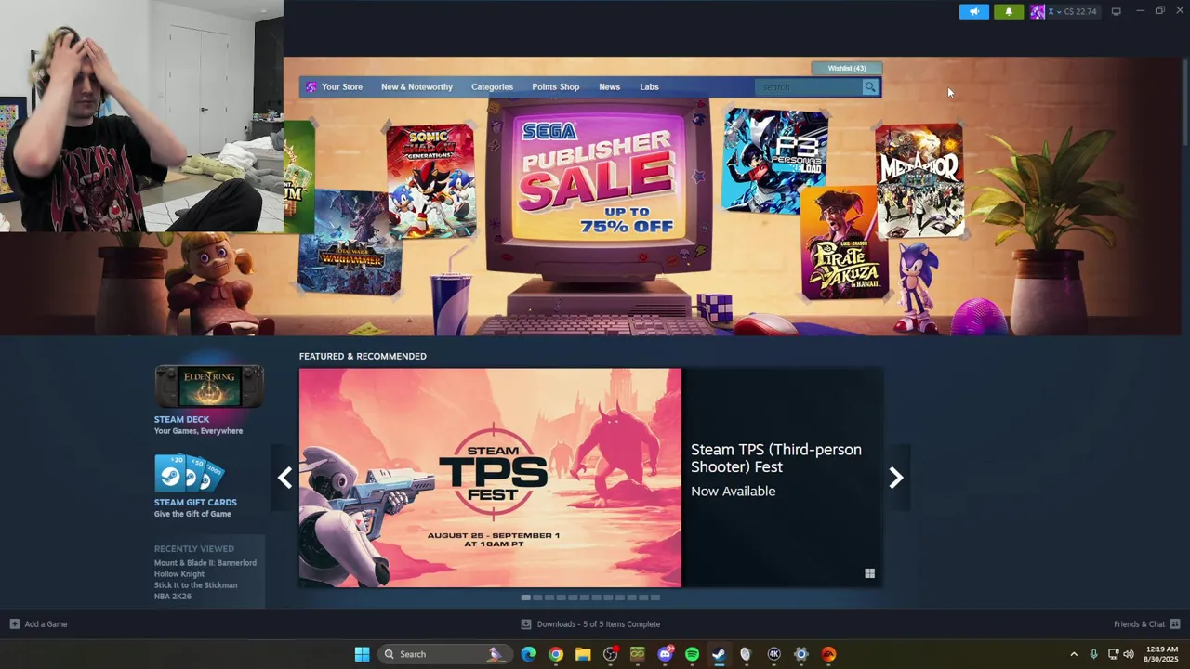
Task: Go to the Points Shop tab
Action: click(555, 87)
